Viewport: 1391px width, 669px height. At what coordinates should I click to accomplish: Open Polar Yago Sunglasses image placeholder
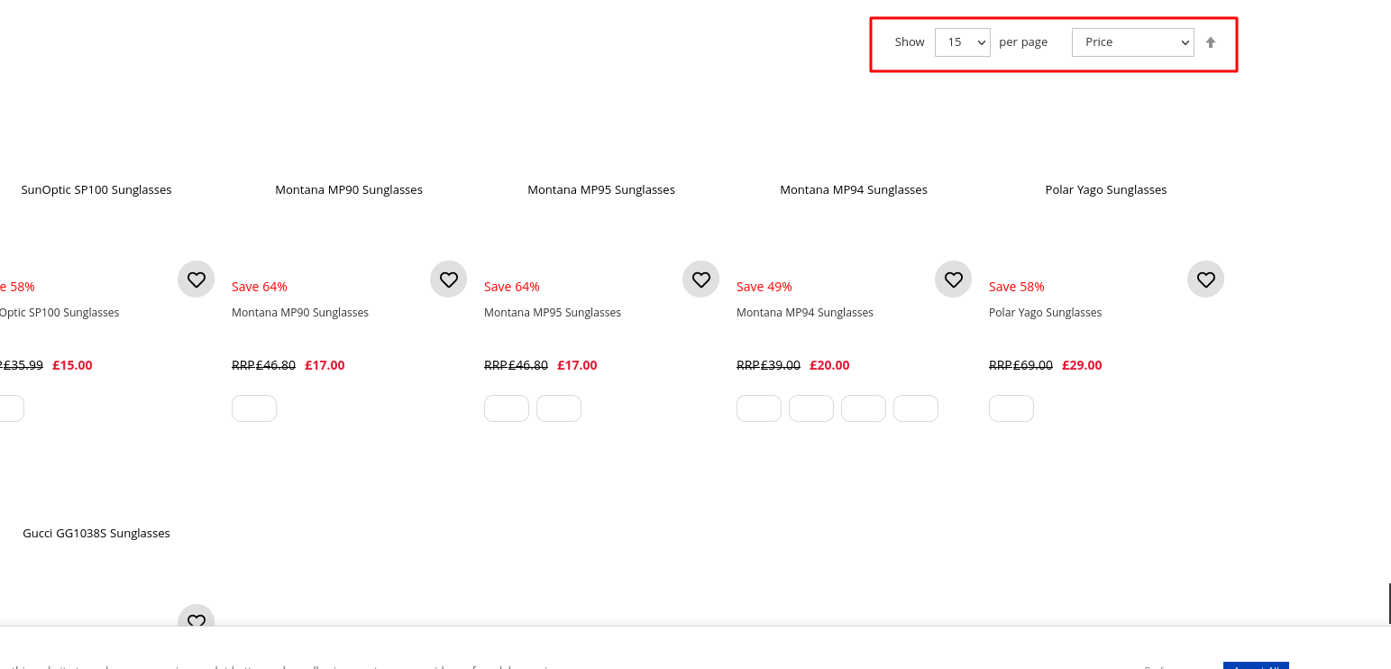click(x=1106, y=190)
